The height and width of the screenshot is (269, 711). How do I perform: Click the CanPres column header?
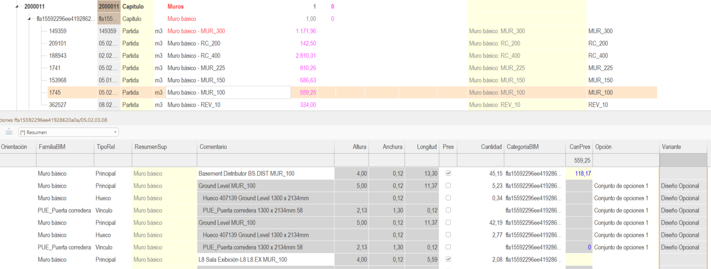(x=580, y=147)
